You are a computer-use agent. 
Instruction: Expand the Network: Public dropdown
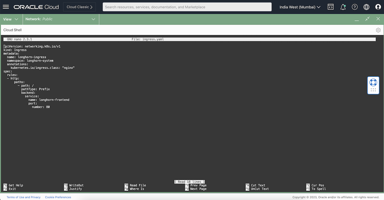(x=61, y=19)
